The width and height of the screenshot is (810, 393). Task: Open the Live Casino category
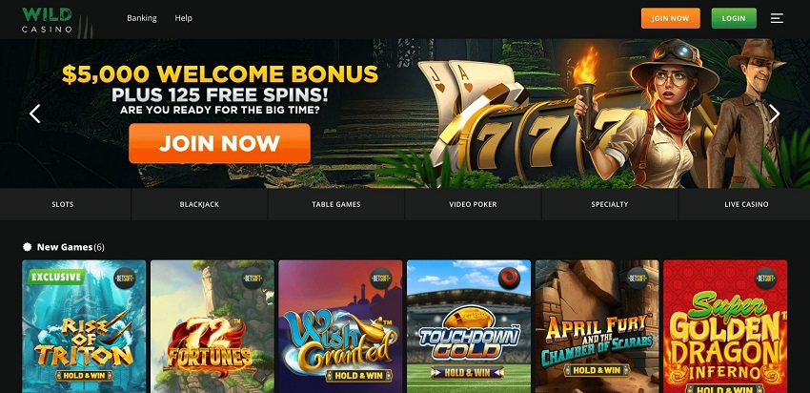click(744, 204)
